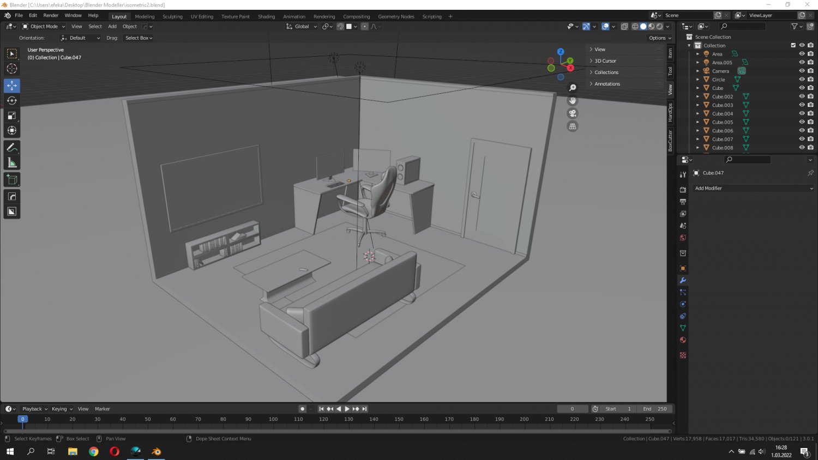Open the Render properties tab
The width and height of the screenshot is (818, 460).
(x=683, y=189)
